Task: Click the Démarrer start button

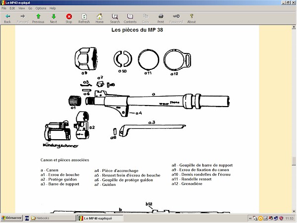Action: [x=11, y=218]
